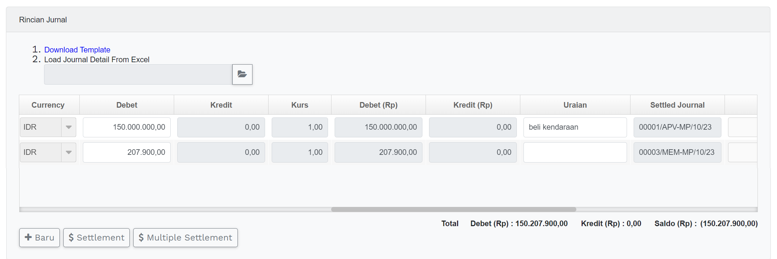The width and height of the screenshot is (777, 259).
Task: Click the Excel file path input box
Action: (x=138, y=74)
